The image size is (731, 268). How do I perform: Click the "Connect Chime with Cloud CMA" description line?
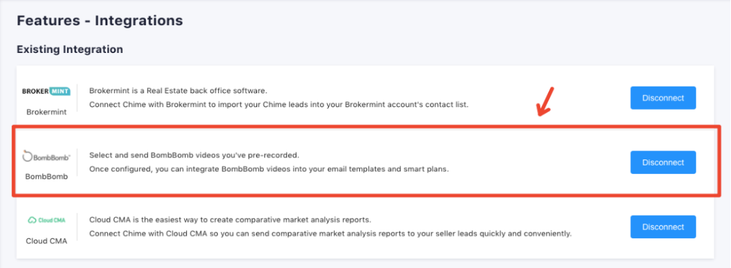point(329,234)
